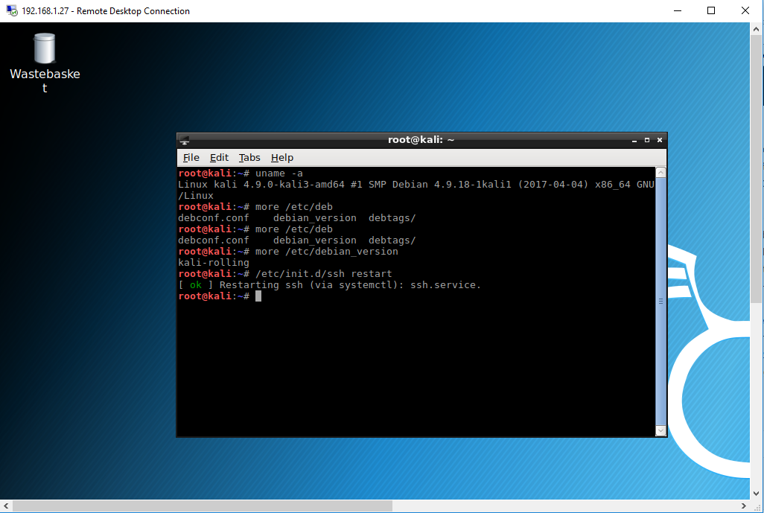Viewport: 764px width, 513px height.
Task: Click the Remote Desktop horizontal scroll left arrow
Action: [6, 506]
